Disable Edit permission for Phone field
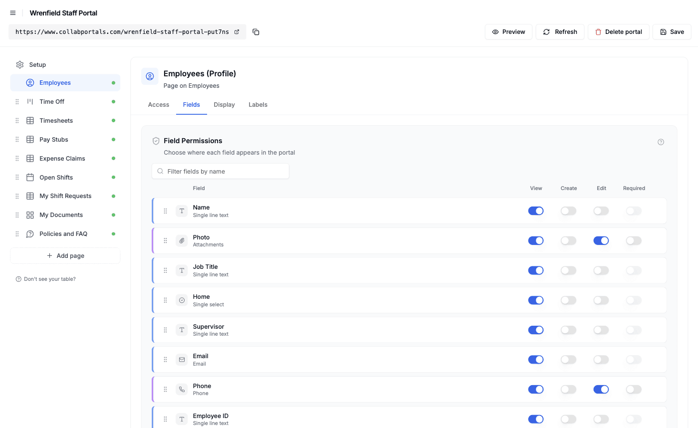Viewport: 698px width, 428px height. (x=601, y=389)
